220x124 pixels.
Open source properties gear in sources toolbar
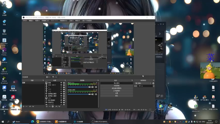pos(53,106)
